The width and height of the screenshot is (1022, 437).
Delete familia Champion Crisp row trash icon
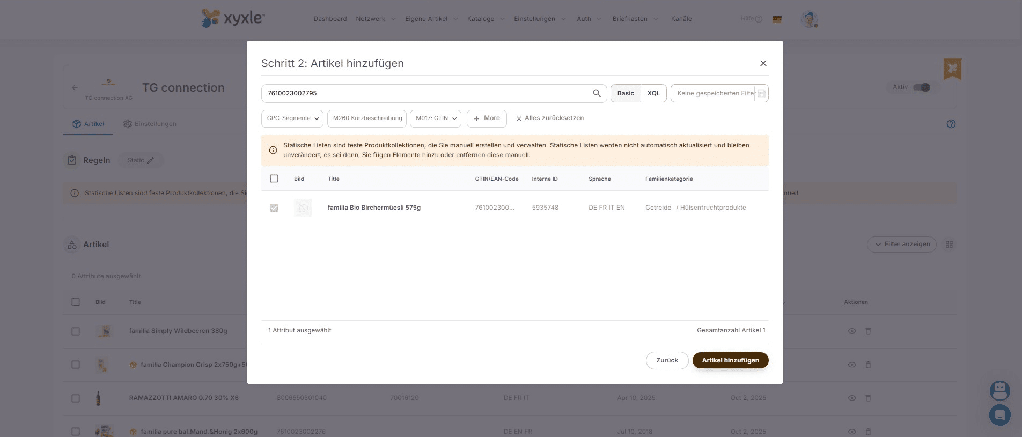click(x=868, y=365)
